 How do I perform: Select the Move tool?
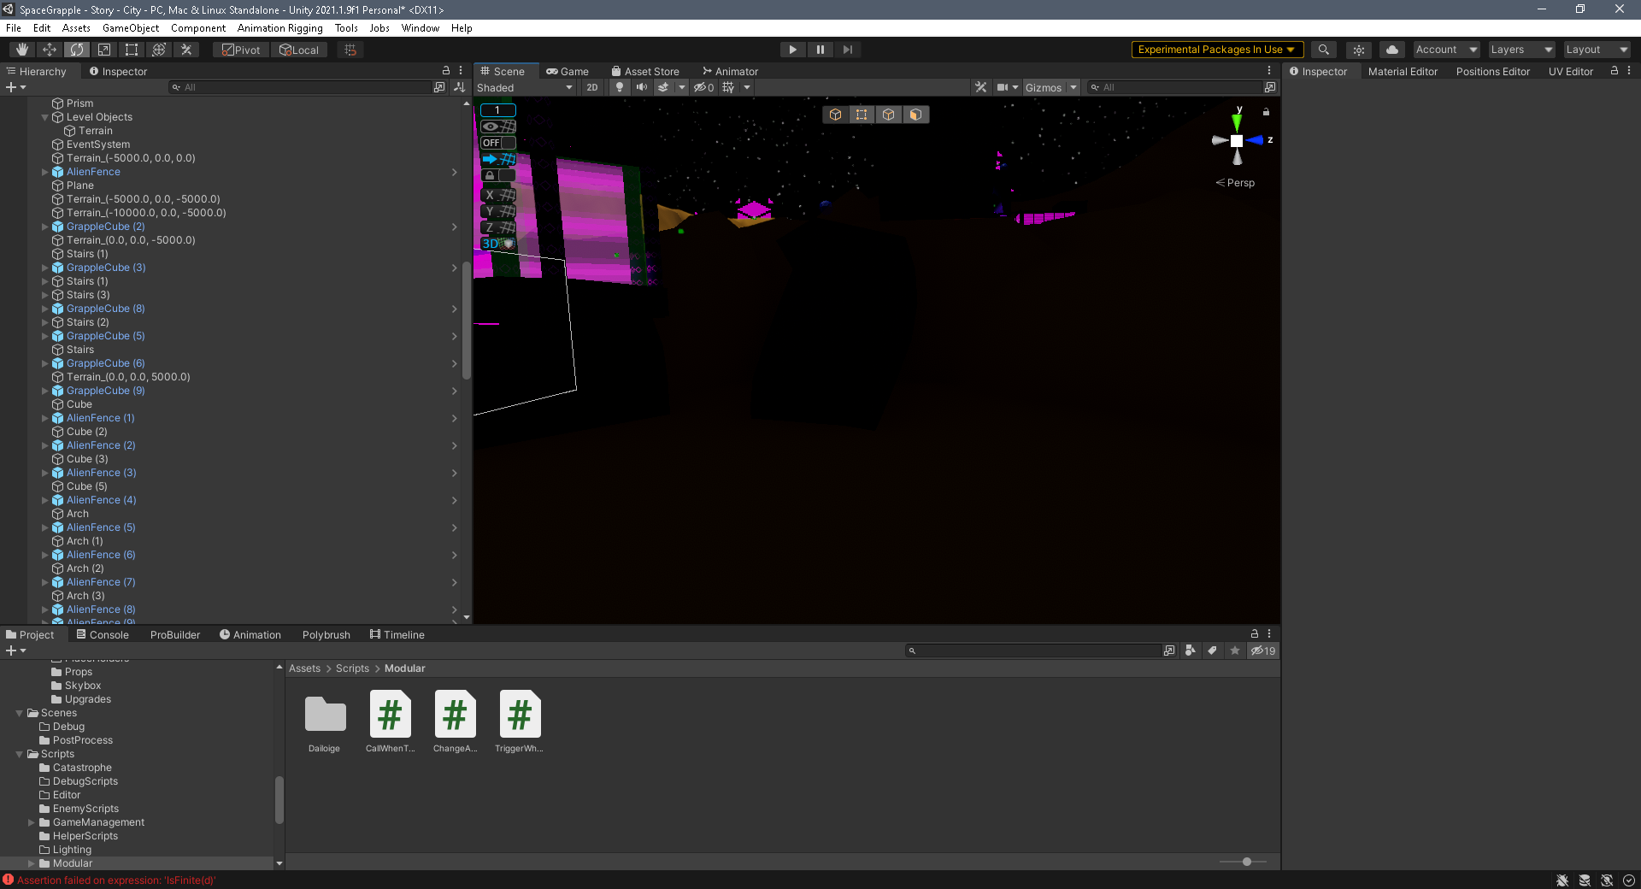(x=50, y=50)
